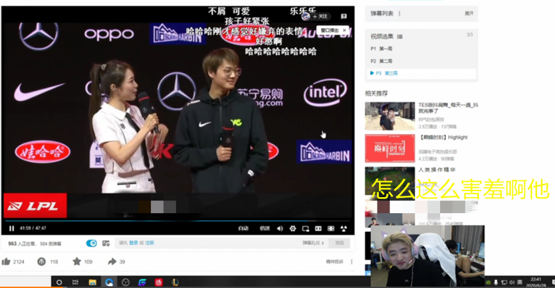Click the 英 input method indicator
555x288 pixels.
coord(519,282)
